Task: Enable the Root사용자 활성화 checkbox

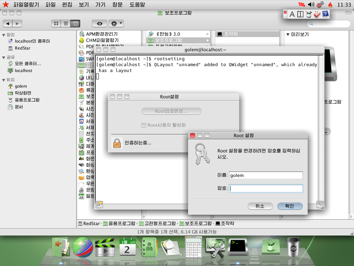Action: 143,125
